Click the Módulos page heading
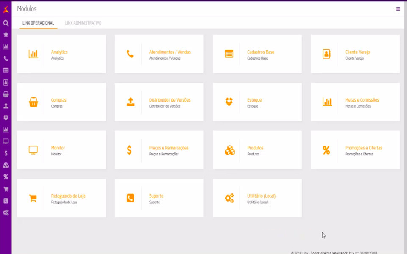Viewport: 407px width, 254px height. tap(26, 8)
